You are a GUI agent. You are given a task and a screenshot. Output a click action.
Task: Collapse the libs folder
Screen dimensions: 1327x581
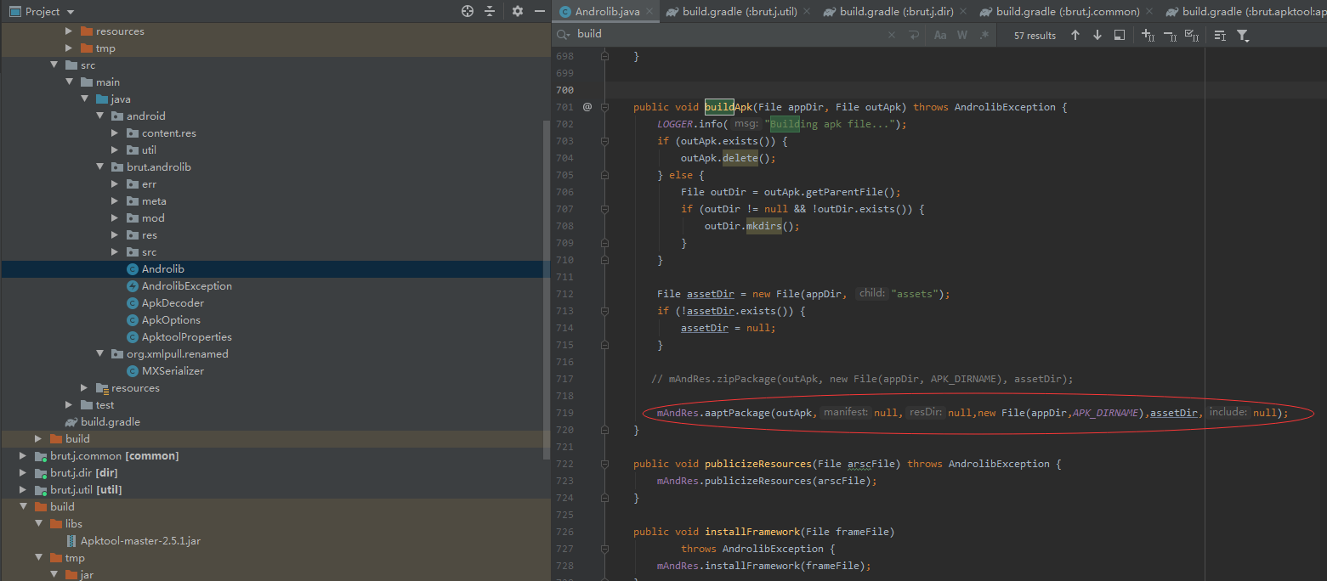38,524
